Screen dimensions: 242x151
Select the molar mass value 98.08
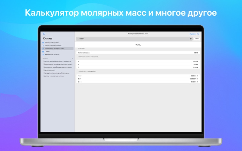click(x=196, y=53)
